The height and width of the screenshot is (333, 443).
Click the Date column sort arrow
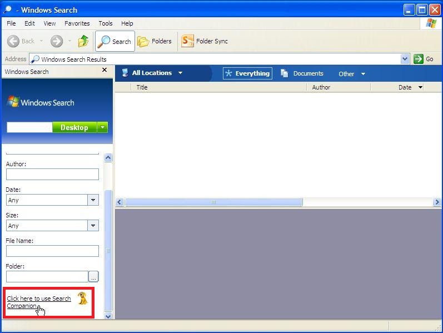(x=420, y=87)
